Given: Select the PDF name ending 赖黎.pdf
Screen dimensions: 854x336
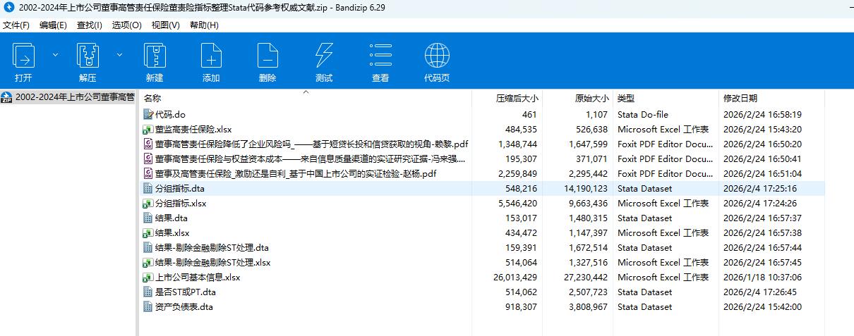Looking at the screenshot, I should [312, 144].
